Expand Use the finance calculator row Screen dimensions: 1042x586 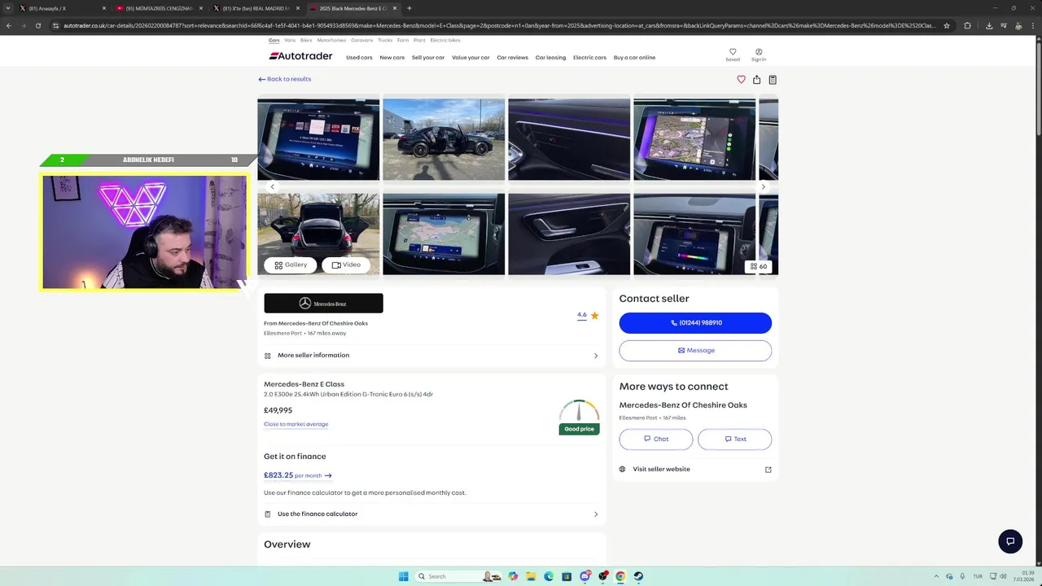(431, 514)
